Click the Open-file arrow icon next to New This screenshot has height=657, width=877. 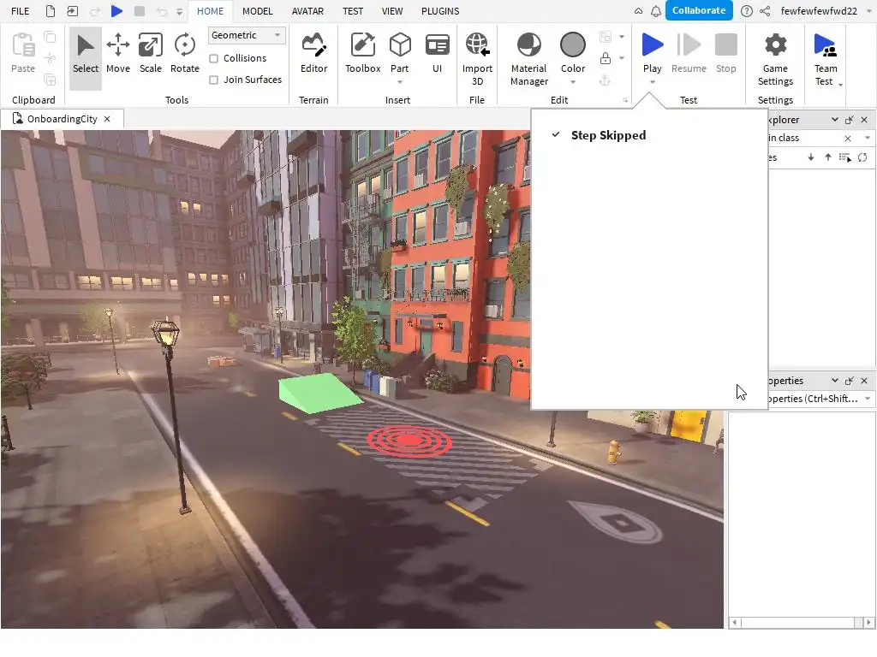[x=72, y=11]
